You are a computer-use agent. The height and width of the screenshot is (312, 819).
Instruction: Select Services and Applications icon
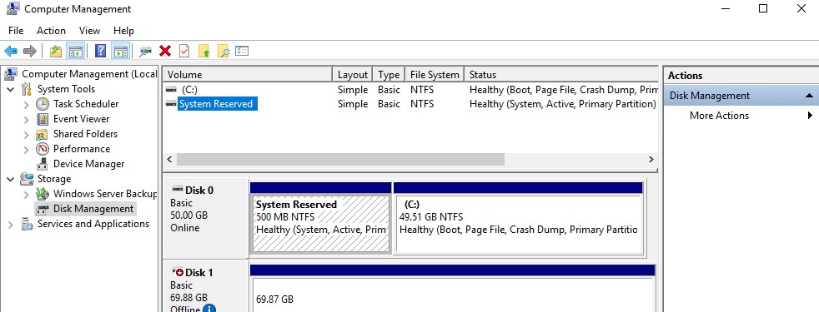coord(27,224)
